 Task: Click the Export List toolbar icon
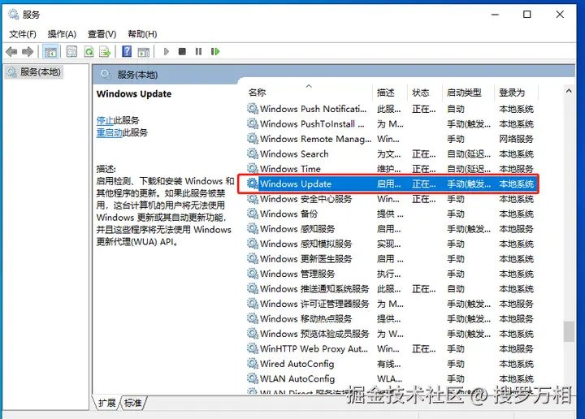click(x=105, y=51)
